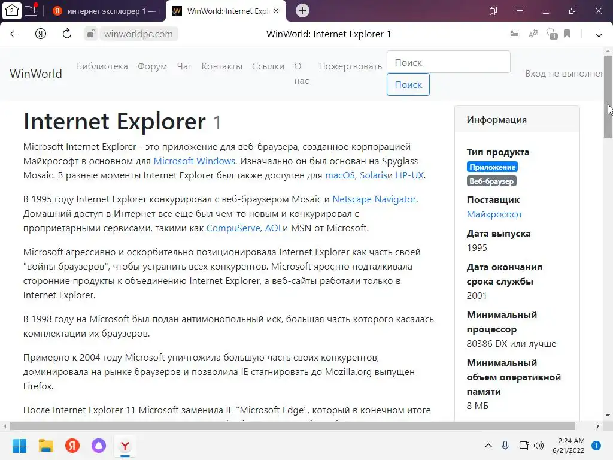Image resolution: width=613 pixels, height=460 pixels.
Task: Click the Поиск search button
Action: 408,84
